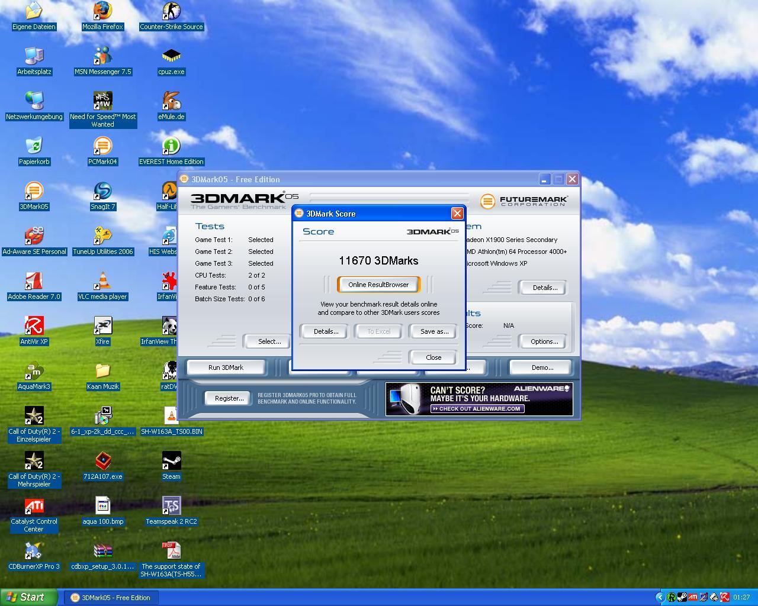Select Call of Duty 2 Einzelspieler icon
This screenshot has height=606, width=758.
pos(34,415)
